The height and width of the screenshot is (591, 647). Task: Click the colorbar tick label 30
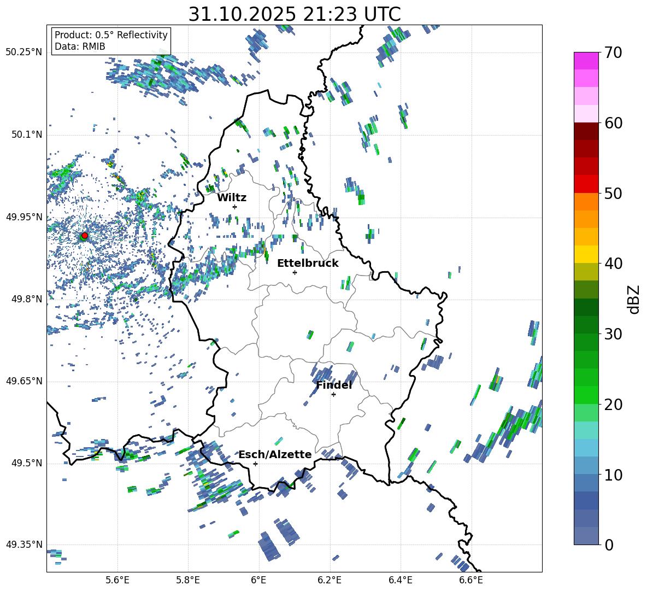coord(613,334)
